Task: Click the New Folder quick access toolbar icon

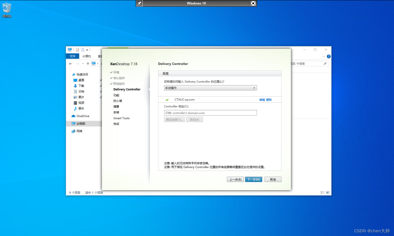Action: pyautogui.click(x=83, y=50)
